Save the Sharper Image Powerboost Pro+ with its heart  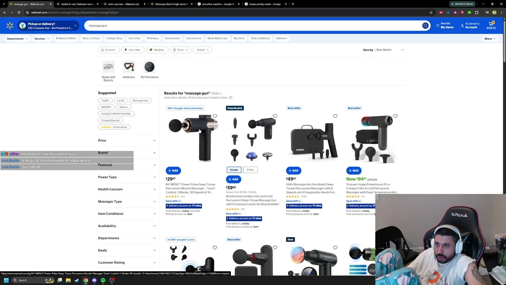[395, 116]
